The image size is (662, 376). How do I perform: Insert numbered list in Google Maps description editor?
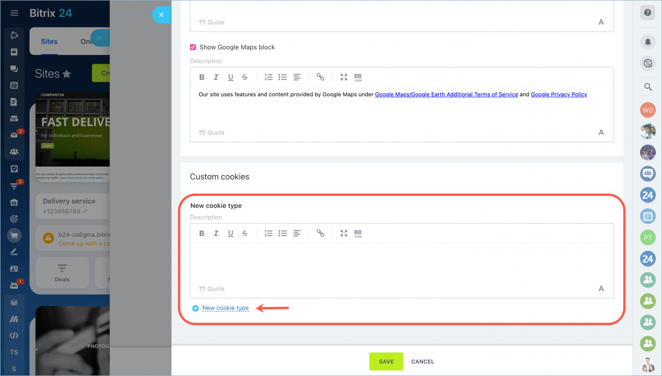(268, 77)
